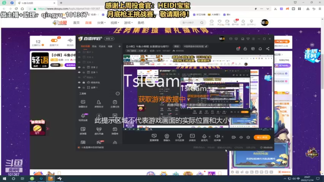Open streaming settings gear icon

[248, 137]
